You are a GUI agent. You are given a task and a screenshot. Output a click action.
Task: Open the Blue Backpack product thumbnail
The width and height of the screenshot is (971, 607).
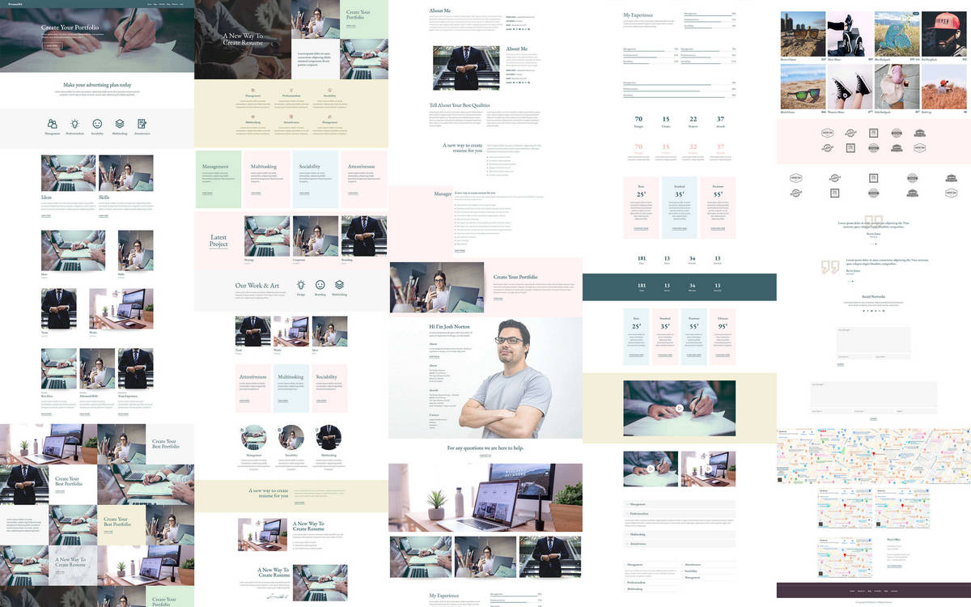point(897,33)
